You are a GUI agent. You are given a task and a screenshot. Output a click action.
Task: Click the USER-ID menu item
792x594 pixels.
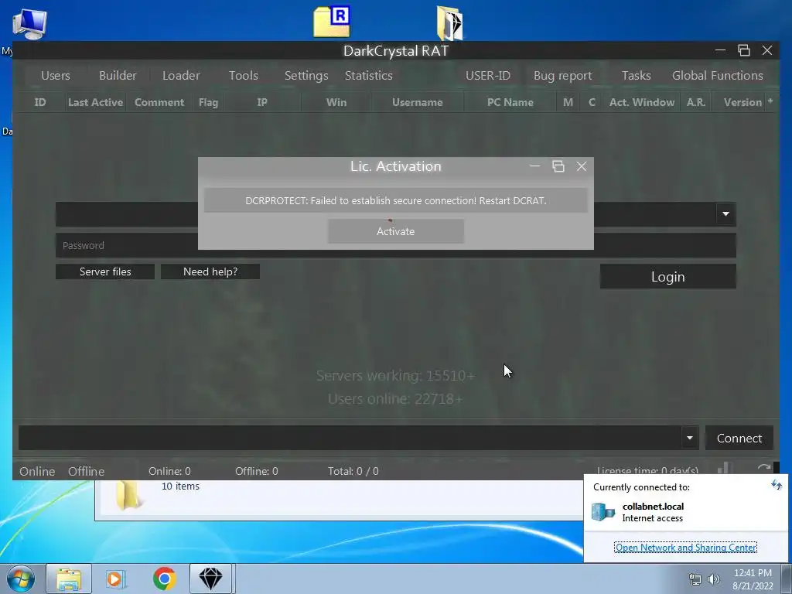tap(487, 76)
